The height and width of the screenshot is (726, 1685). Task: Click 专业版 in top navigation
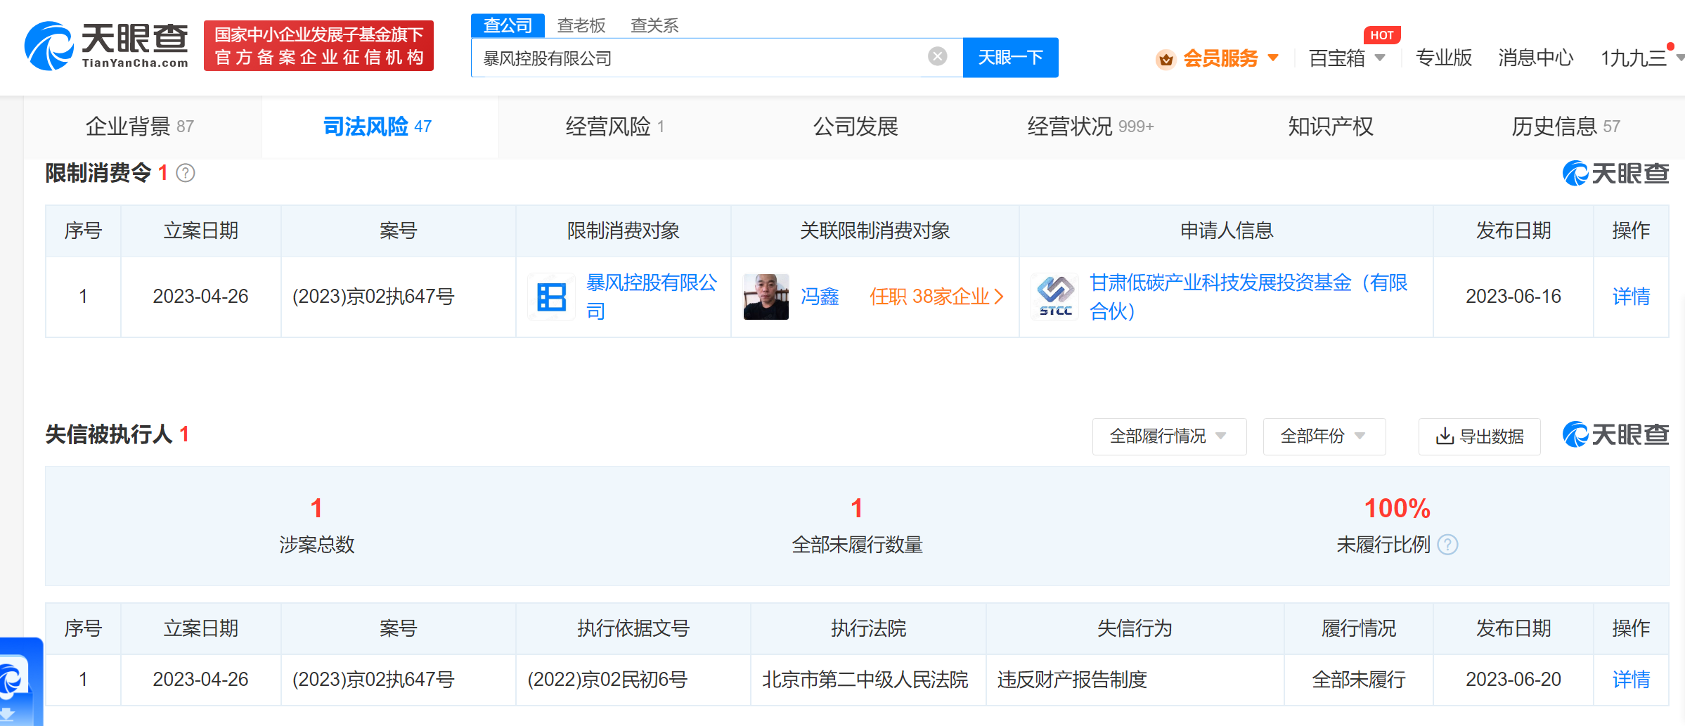[1444, 58]
